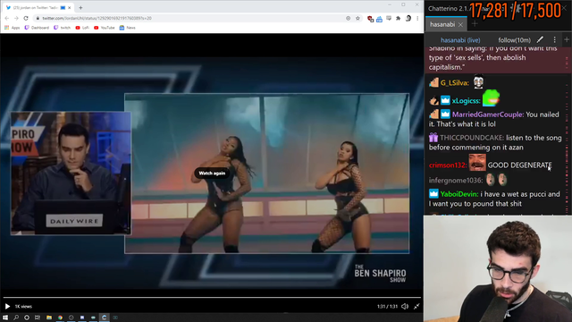Click username G_LSilva in chat
Screen dimensions: 572x322
click(x=454, y=83)
